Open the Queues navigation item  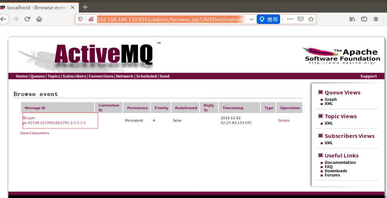pos(37,76)
